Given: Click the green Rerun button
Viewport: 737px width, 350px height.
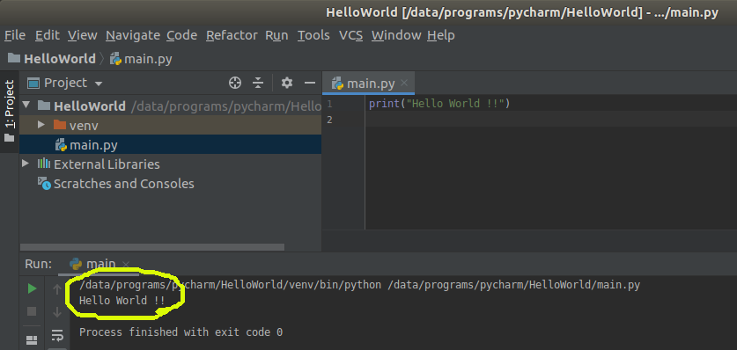Looking at the screenshot, I should (32, 288).
